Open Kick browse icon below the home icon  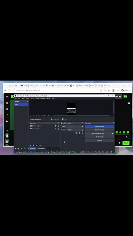click(x=7, y=109)
